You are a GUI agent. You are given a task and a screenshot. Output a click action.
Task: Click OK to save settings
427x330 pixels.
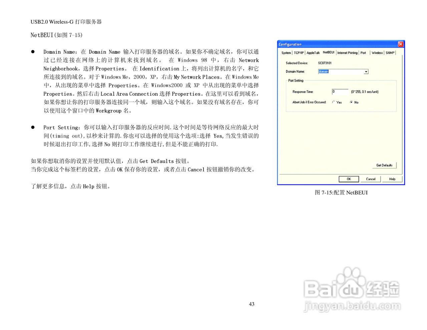click(349, 179)
